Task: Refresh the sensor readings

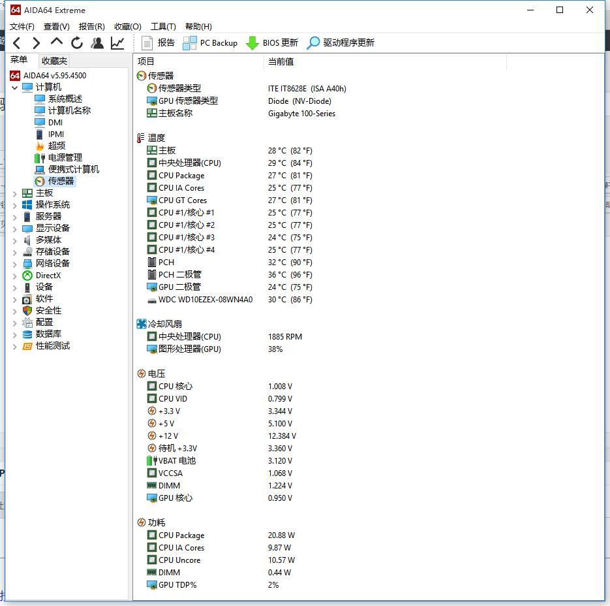Action: [x=76, y=43]
